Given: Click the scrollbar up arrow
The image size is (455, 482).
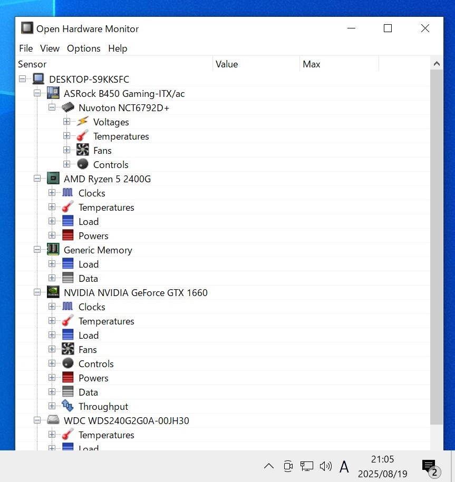Looking at the screenshot, I should pos(437,64).
